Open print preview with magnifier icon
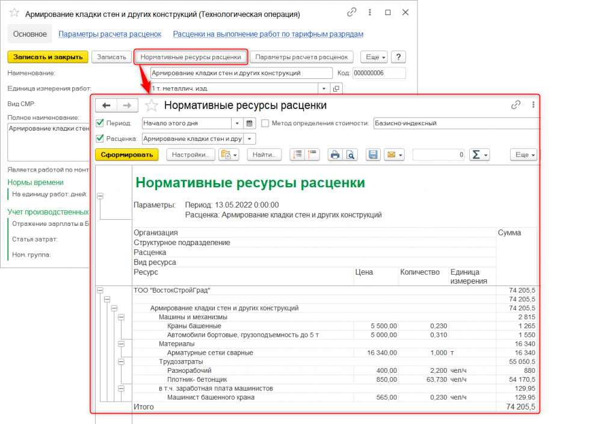This screenshot has height=424, width=616. tap(351, 155)
